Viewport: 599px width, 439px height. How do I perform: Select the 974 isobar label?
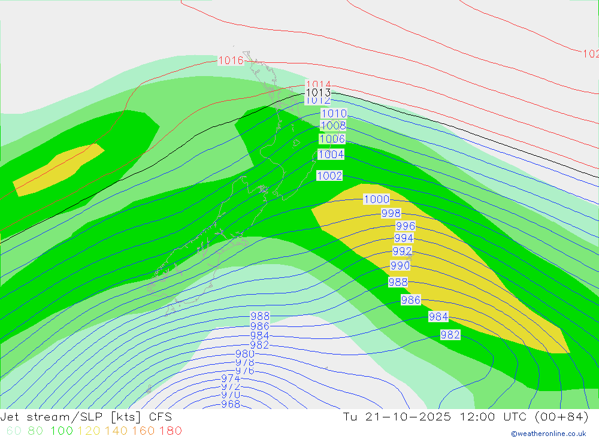point(231,379)
